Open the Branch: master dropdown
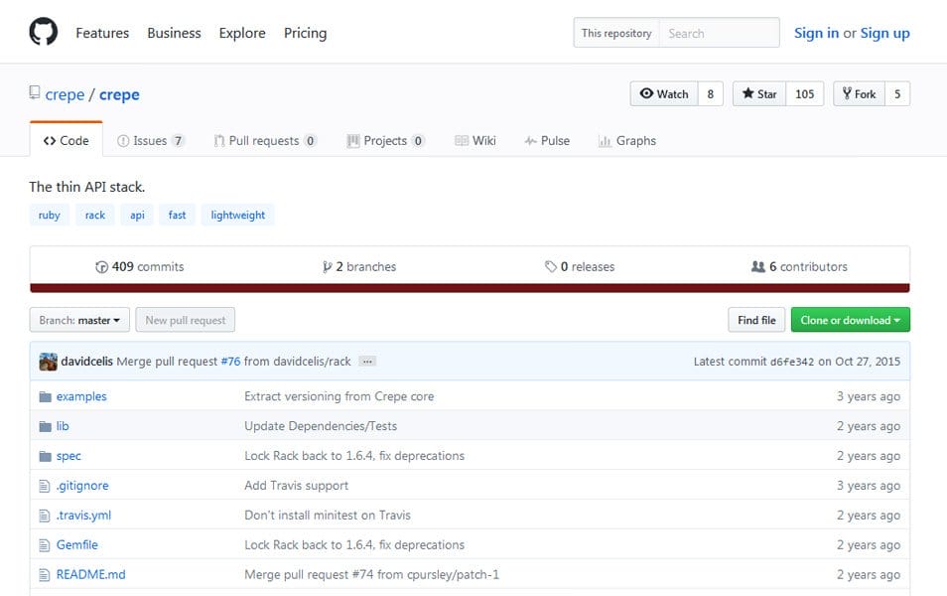The width and height of the screenshot is (947, 596). point(79,320)
